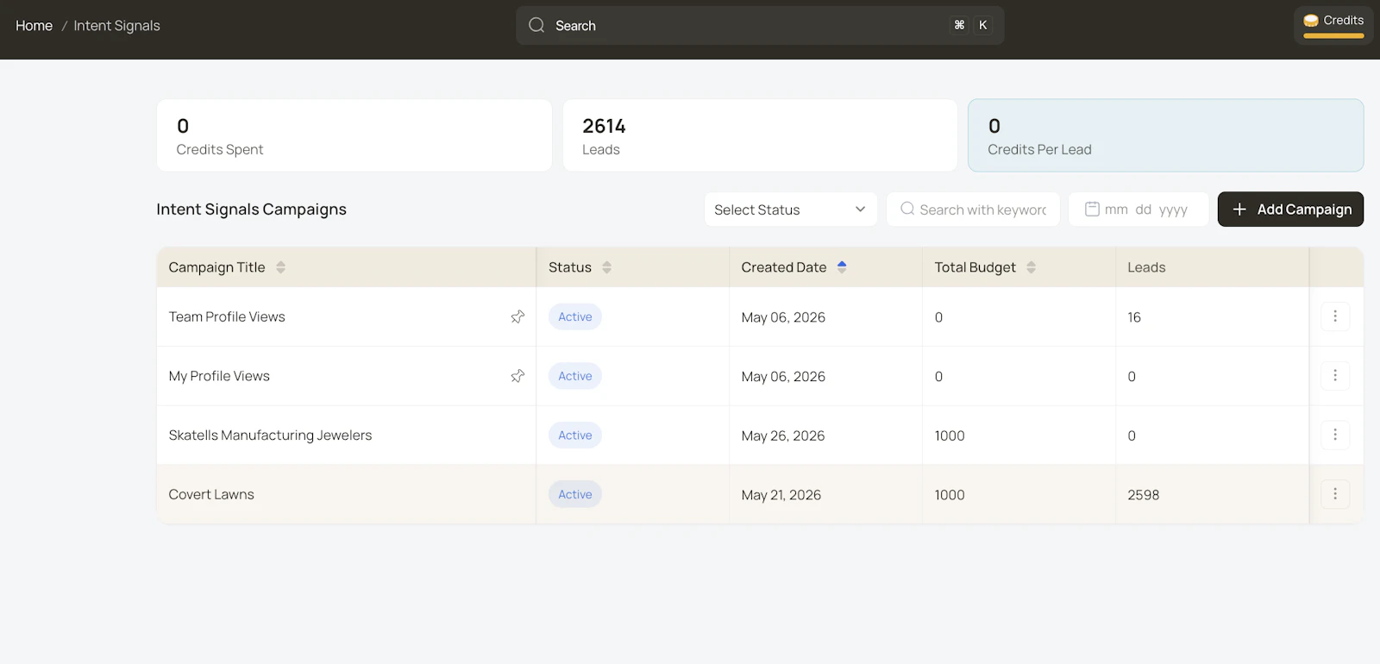
Task: Pin the Team Profile Views campaign
Action: pos(517,316)
